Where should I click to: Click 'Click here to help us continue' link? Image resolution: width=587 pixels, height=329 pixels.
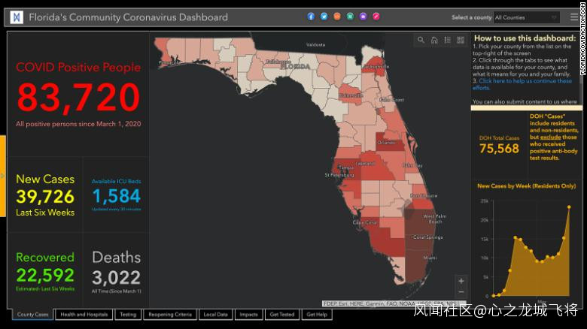(x=522, y=84)
